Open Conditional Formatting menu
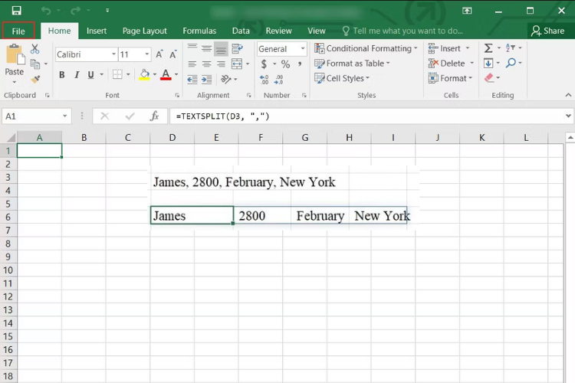This screenshot has height=383, width=575. pyautogui.click(x=366, y=48)
